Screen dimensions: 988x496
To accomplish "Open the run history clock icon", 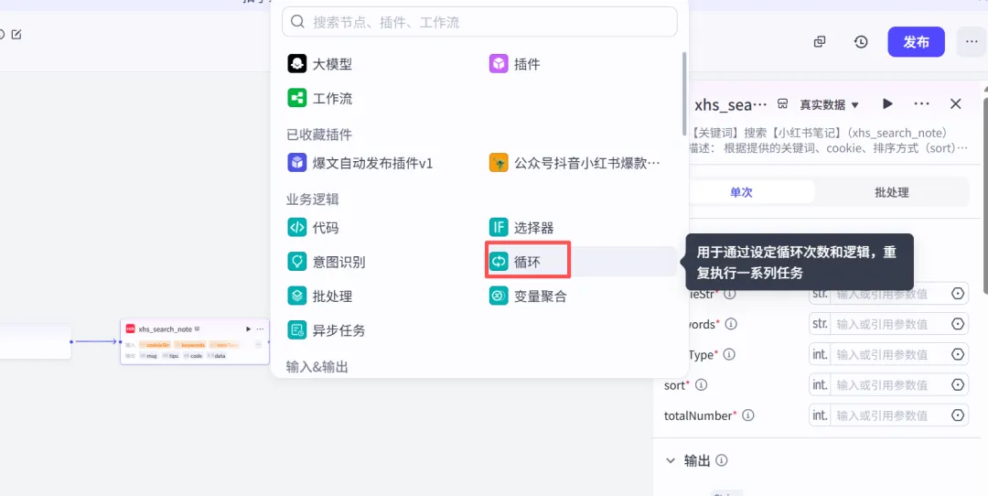I will 861,41.
